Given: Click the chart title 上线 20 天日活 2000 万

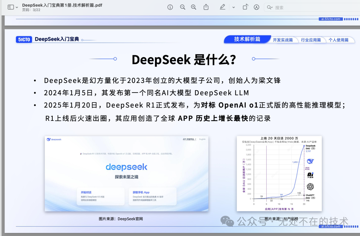Looking at the screenshot, I should [279, 138].
